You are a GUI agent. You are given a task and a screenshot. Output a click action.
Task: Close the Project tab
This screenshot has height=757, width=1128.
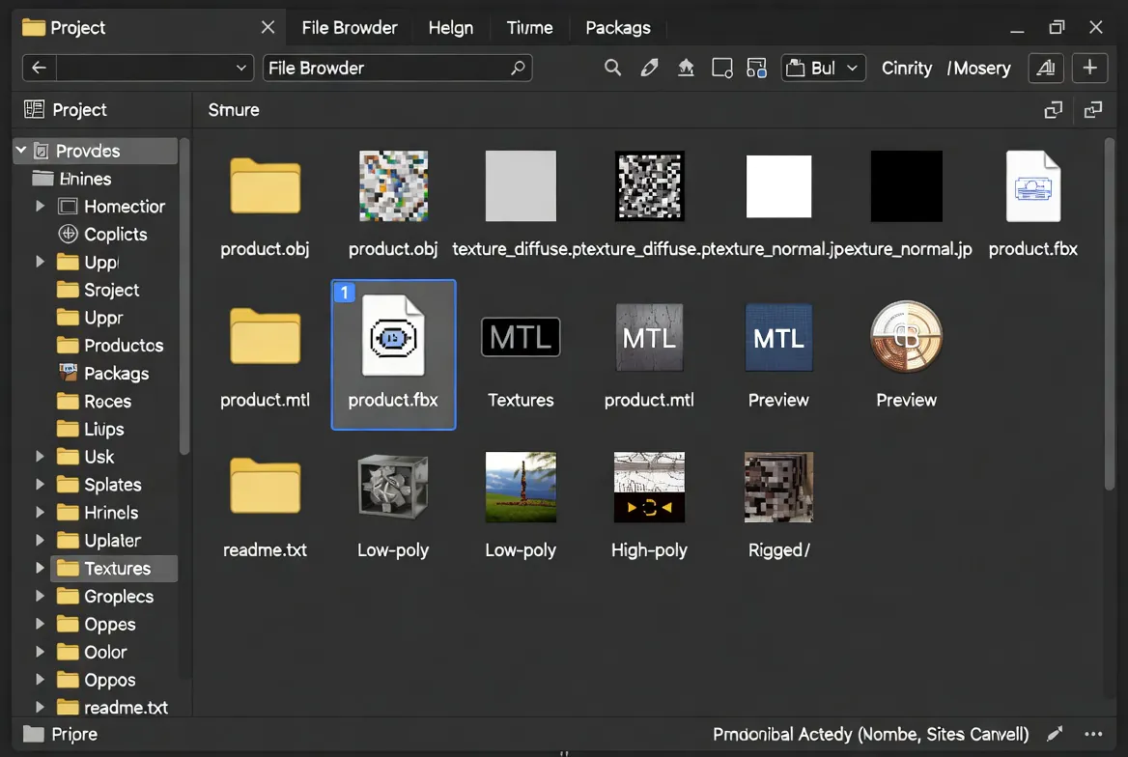268,27
